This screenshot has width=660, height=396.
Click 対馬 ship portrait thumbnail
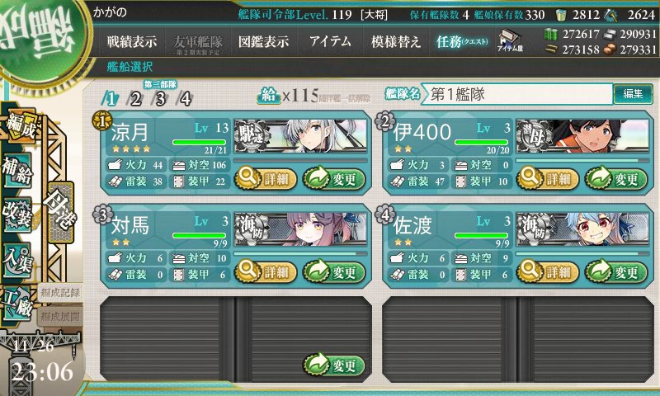click(x=300, y=230)
